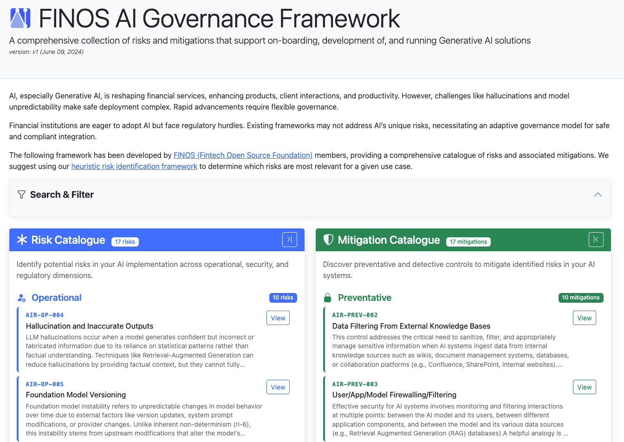
Task: Click the 10 mitigations count badge
Action: click(580, 298)
